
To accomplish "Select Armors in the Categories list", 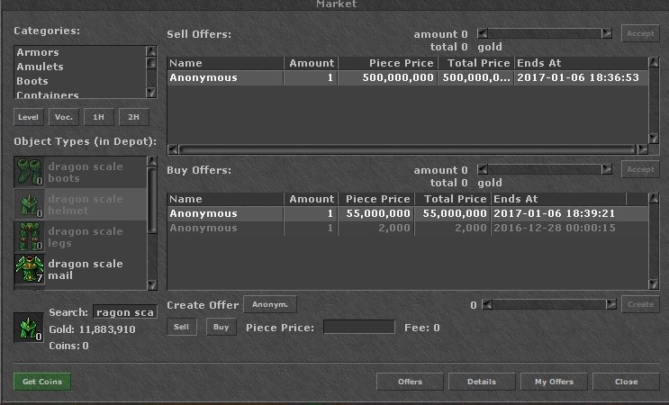I will pos(38,52).
